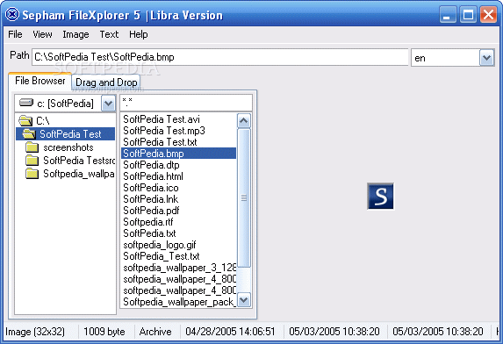Select SoftPedia.ico in file list
The image size is (503, 344).
151,188
